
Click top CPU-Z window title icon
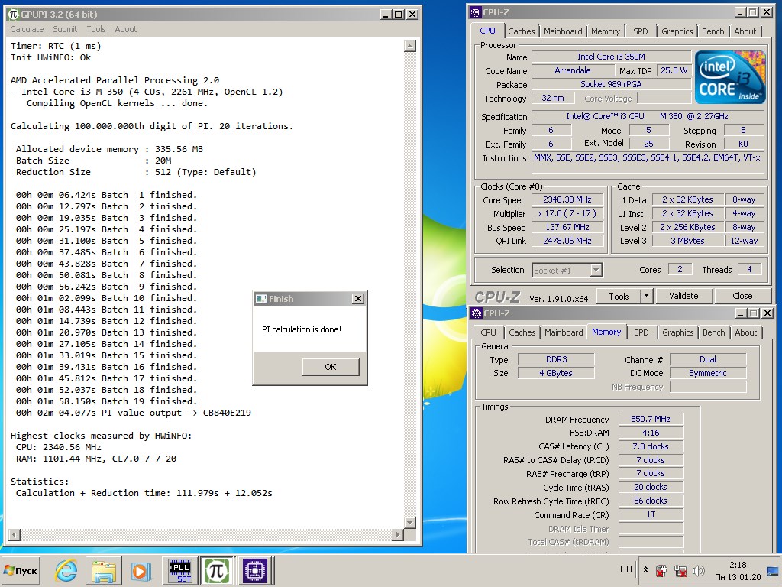click(x=476, y=12)
